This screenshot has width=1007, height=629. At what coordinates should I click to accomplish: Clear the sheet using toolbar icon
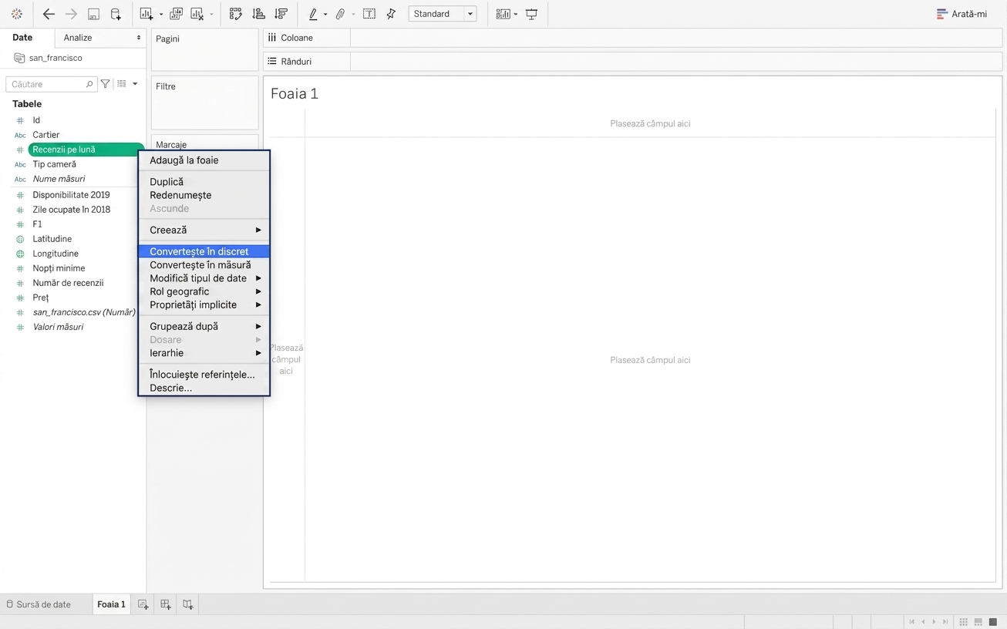[x=197, y=14]
